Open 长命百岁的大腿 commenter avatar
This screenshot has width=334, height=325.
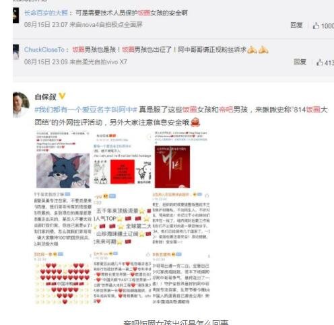[16, 15]
